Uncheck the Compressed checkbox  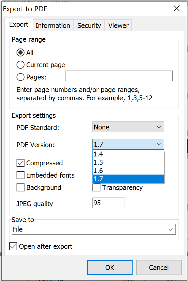pyautogui.click(x=21, y=163)
